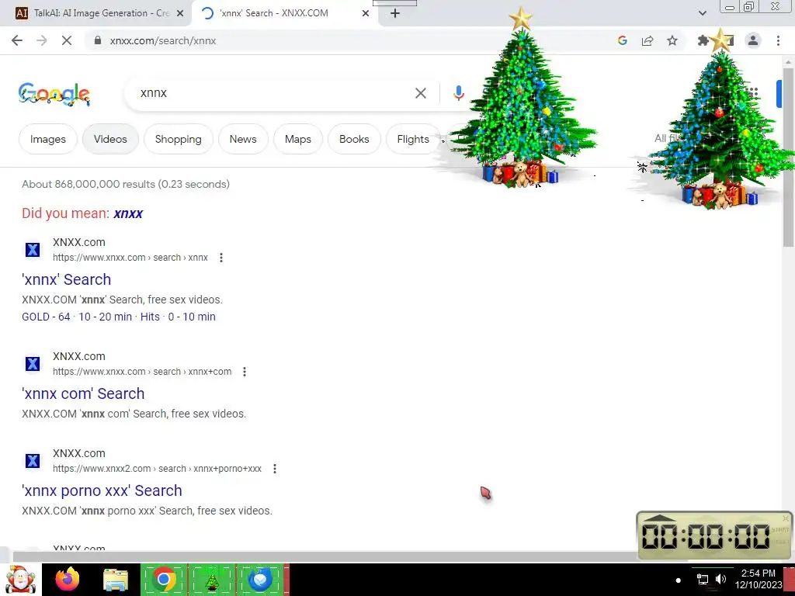Start voice search with microphone icon

[458, 93]
